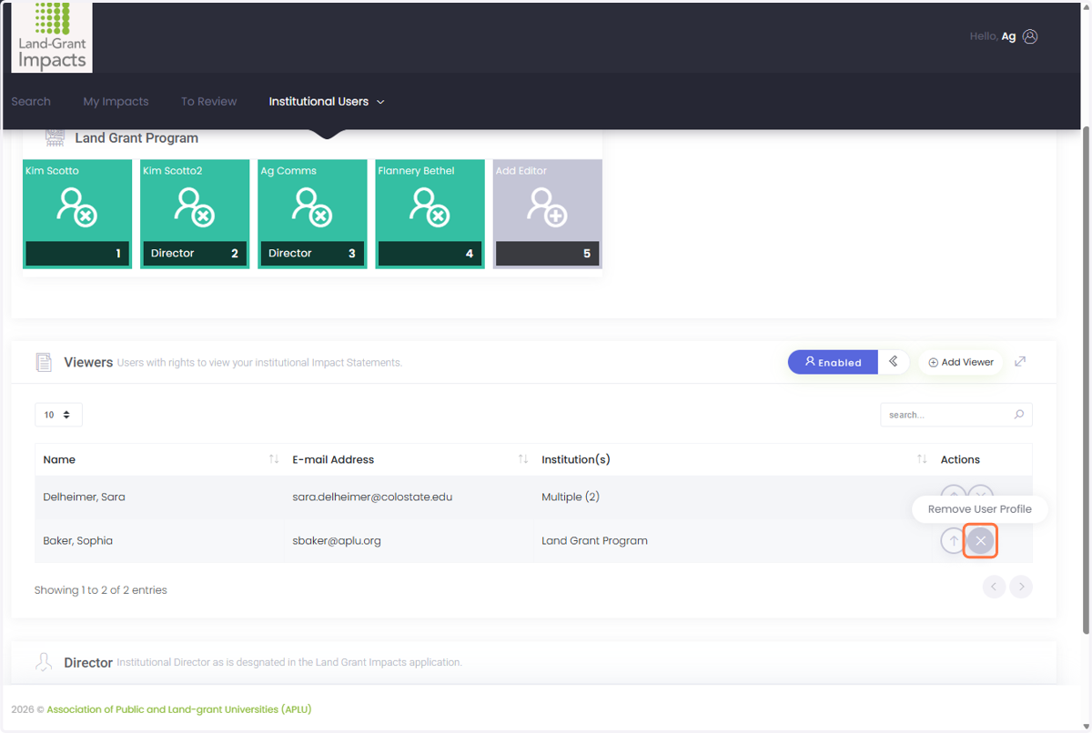Open the My Impacts nav item
Screen dimensions: 1092x733
click(x=116, y=102)
